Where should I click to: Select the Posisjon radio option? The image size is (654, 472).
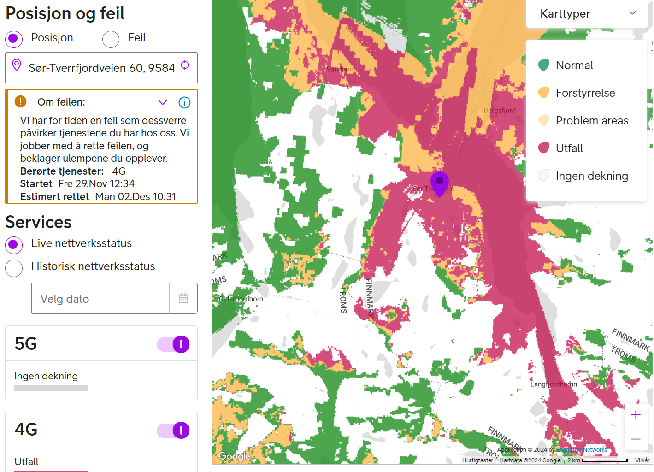[x=14, y=39]
